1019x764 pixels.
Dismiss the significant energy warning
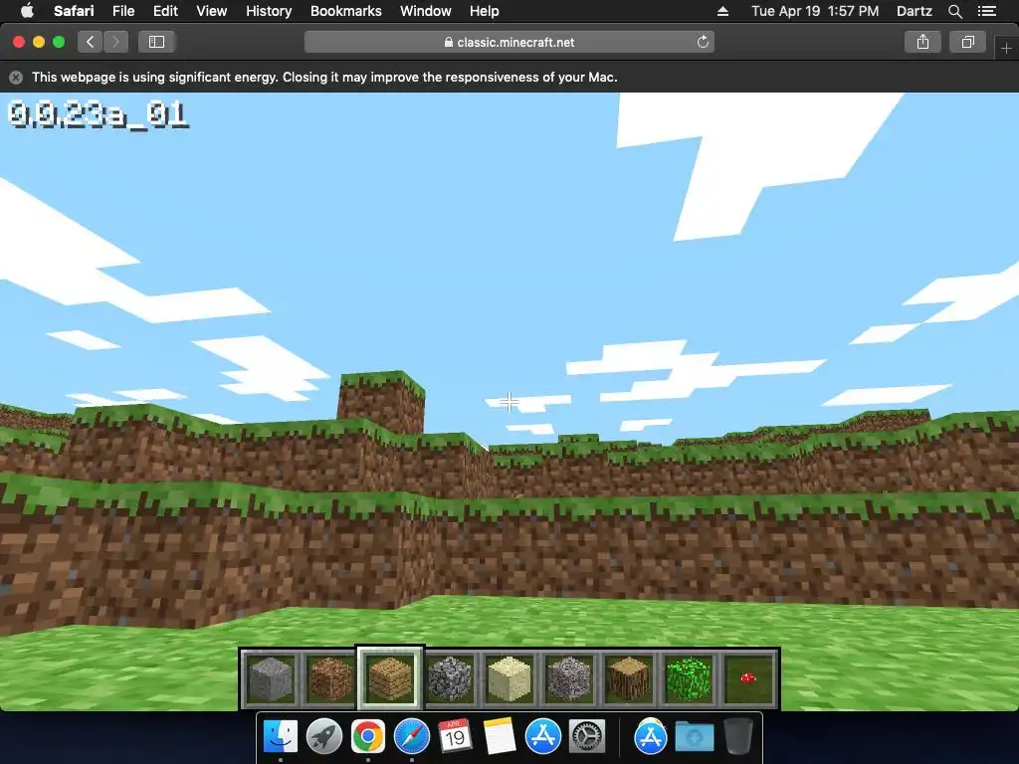tap(16, 78)
